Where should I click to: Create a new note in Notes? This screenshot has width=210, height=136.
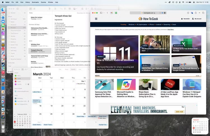[55, 9]
